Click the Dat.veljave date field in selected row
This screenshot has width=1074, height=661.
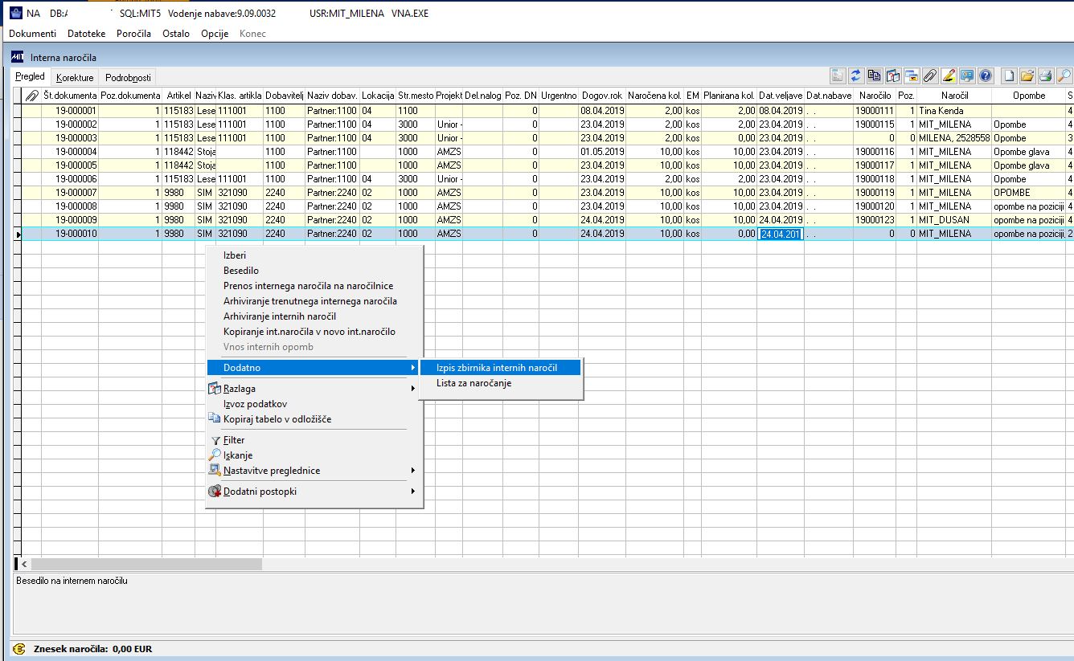780,234
